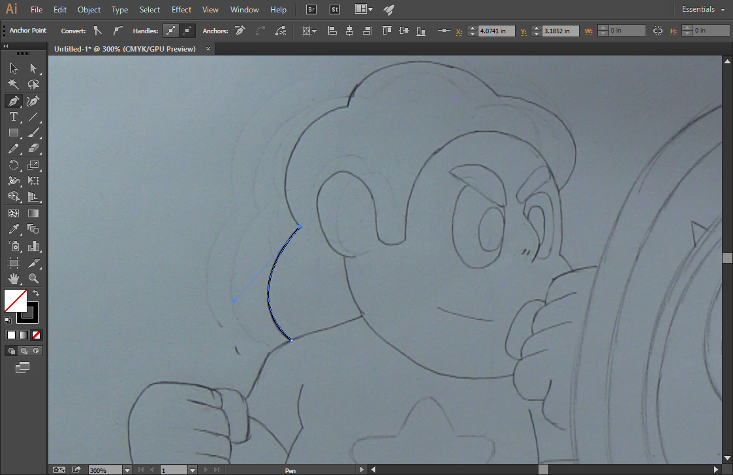Choose the Hand tool
The height and width of the screenshot is (475, 733).
pyautogui.click(x=14, y=279)
